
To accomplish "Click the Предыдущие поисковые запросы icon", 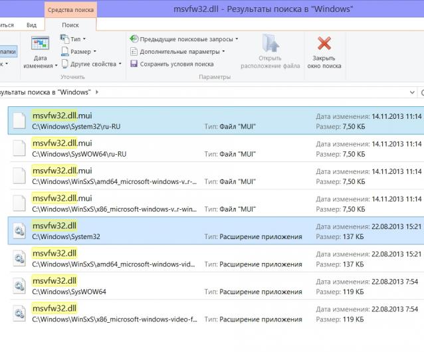I will click(134, 39).
